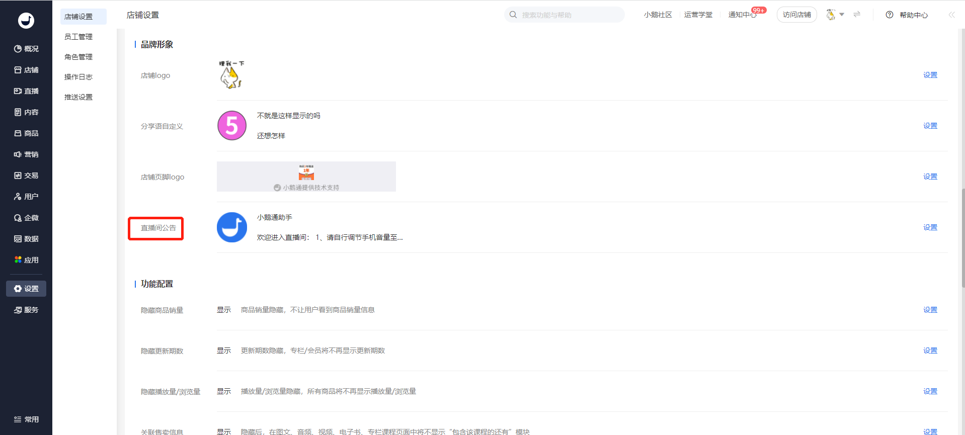This screenshot has height=435, width=965.
Task: Click 设置 for 店铺页脚logo row
Action: tap(930, 177)
